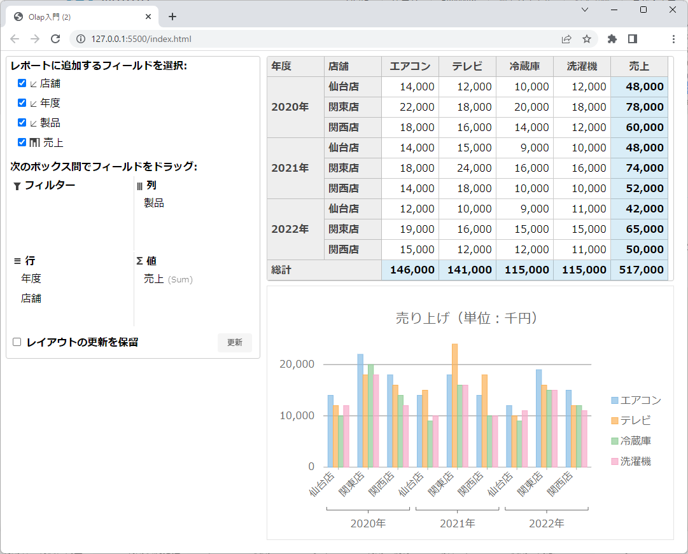The width and height of the screenshot is (688, 554).
Task: Toggle the browser side panel
Action: [x=632, y=39]
